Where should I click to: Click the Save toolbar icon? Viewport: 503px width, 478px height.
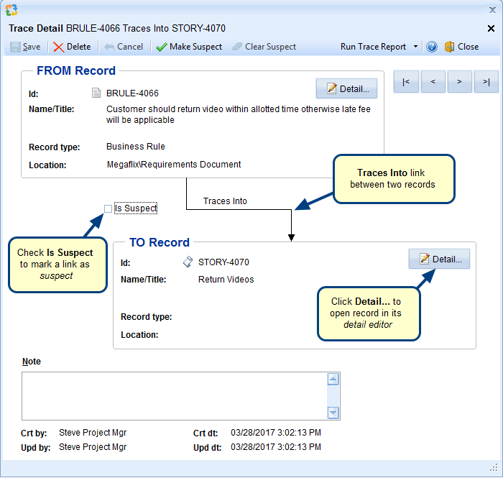coord(15,47)
